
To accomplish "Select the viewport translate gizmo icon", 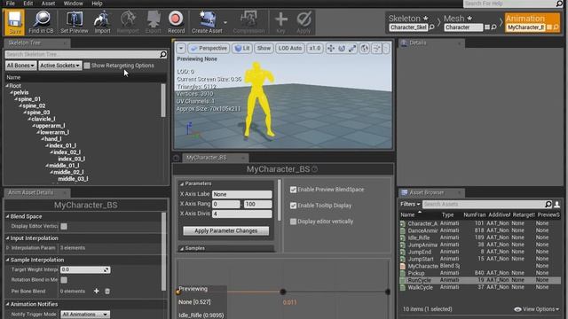I will pos(331,48).
